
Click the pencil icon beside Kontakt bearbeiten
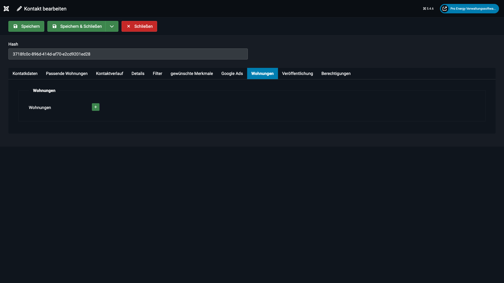tap(19, 9)
